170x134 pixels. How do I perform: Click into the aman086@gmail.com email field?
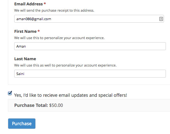(x=89, y=19)
